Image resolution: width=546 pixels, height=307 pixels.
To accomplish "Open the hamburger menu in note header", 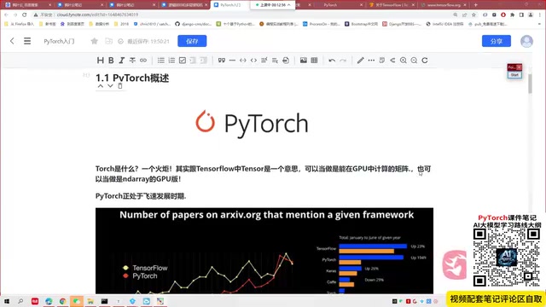I will pos(27,41).
